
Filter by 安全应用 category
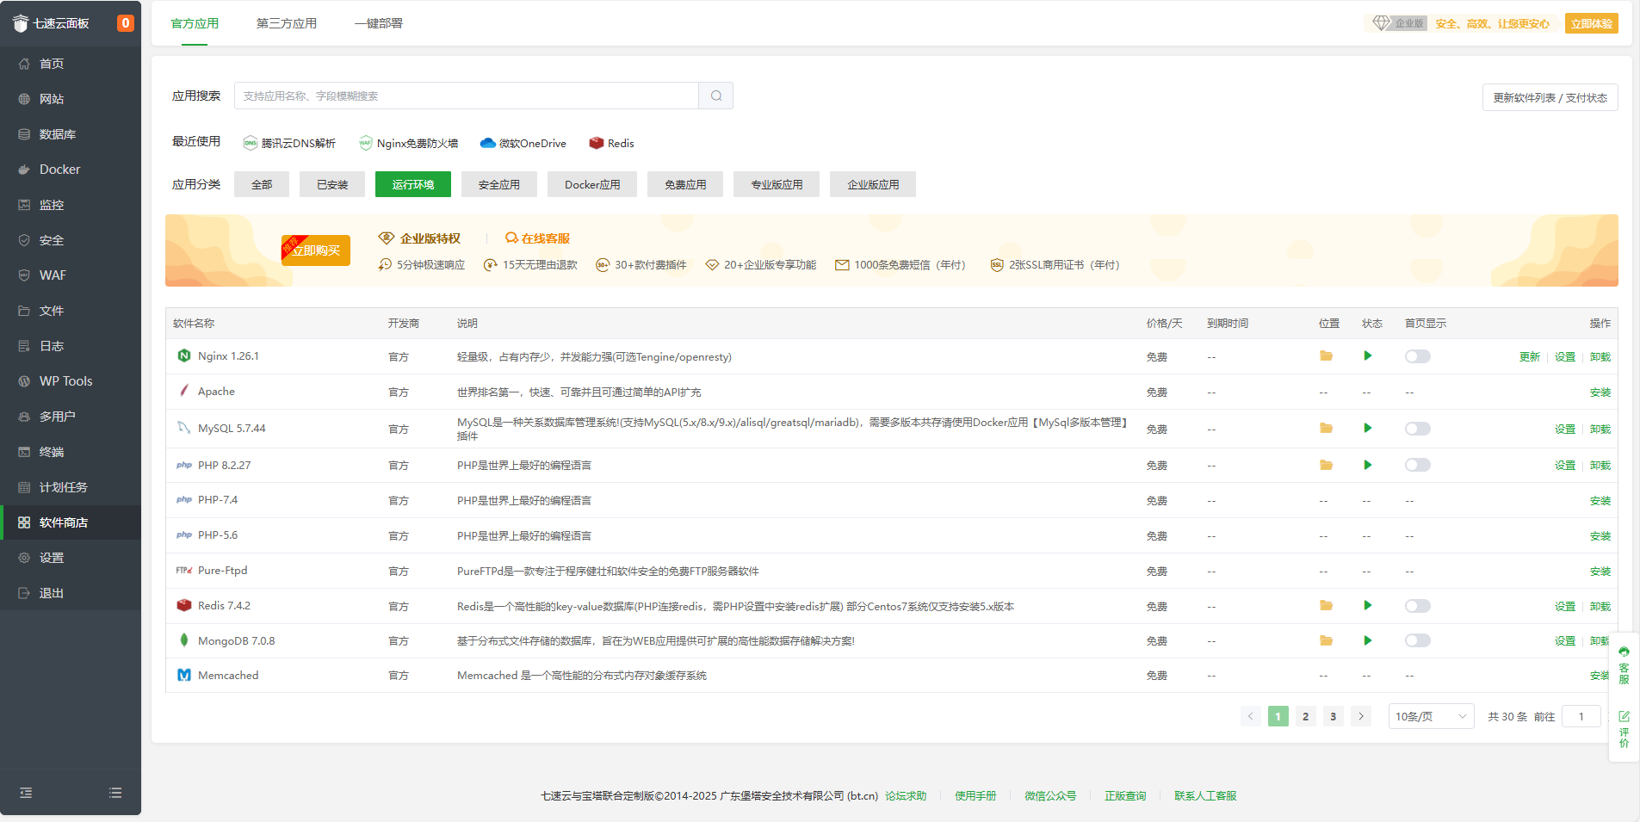tap(499, 184)
